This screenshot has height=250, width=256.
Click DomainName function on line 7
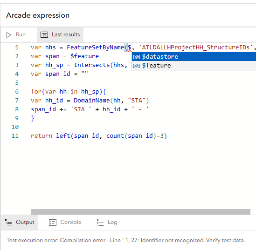coord(92,100)
